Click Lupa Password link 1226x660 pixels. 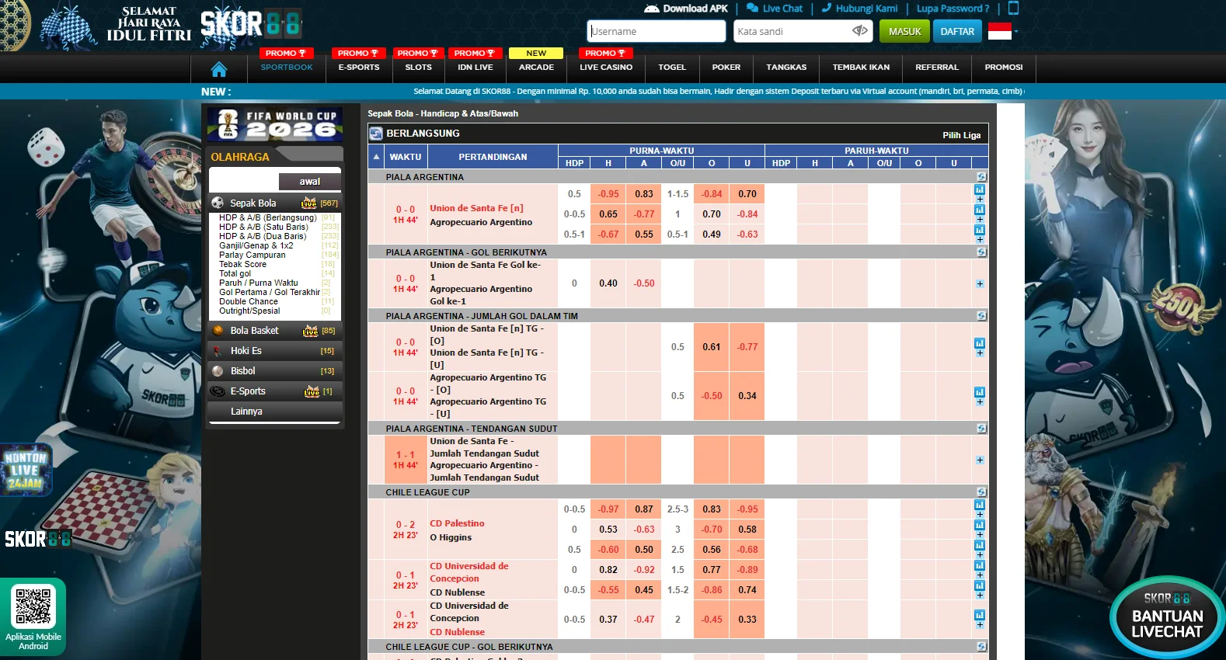(953, 9)
